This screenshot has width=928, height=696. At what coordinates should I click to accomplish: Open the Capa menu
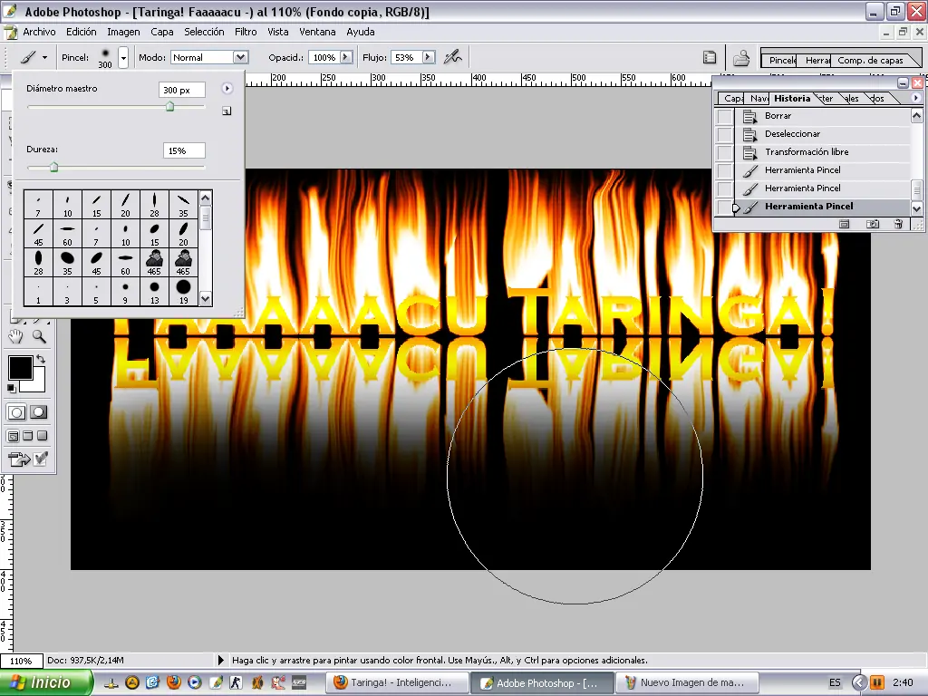click(161, 32)
